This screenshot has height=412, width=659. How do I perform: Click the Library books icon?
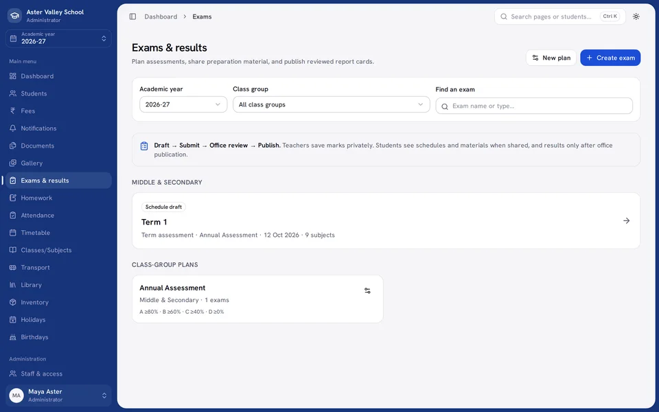coord(12,284)
